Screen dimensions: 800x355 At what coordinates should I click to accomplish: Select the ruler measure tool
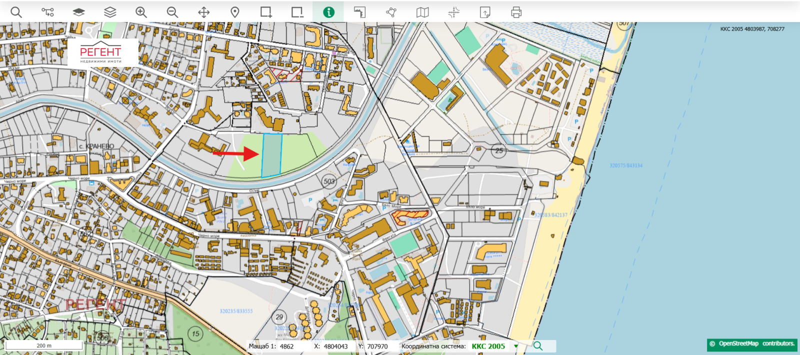360,12
